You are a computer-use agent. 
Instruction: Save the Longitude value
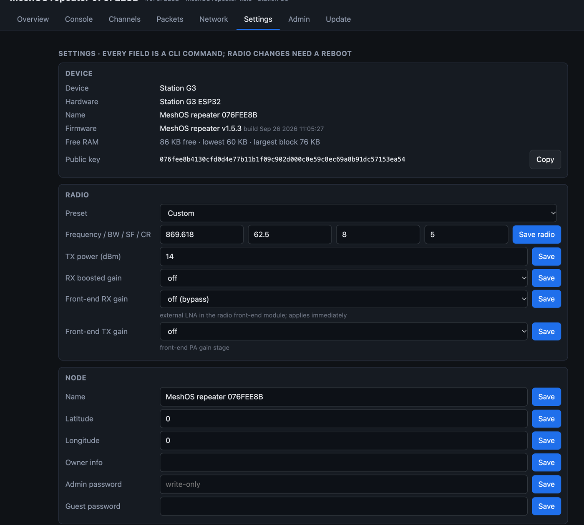[x=546, y=440]
